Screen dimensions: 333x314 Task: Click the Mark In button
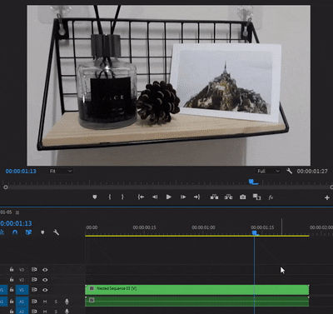(x=110, y=197)
